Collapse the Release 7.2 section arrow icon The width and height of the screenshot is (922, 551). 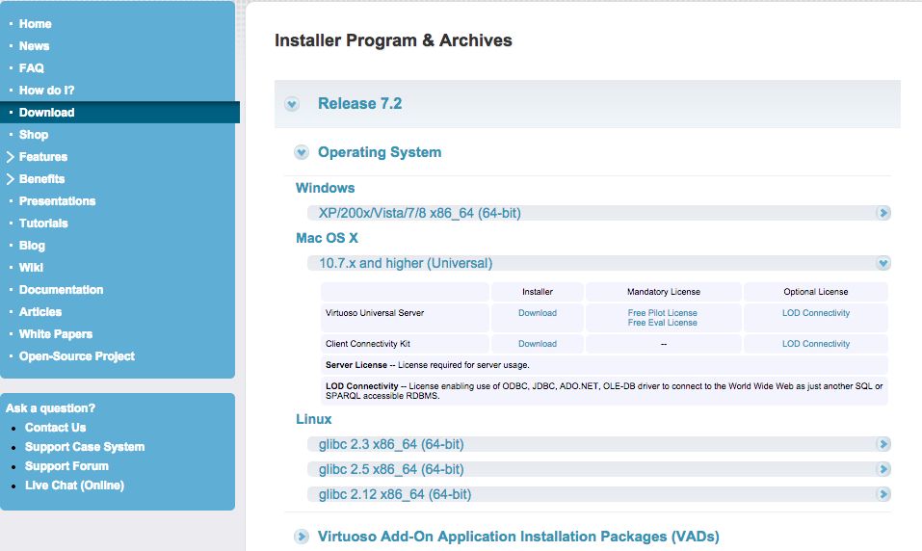pyautogui.click(x=292, y=105)
